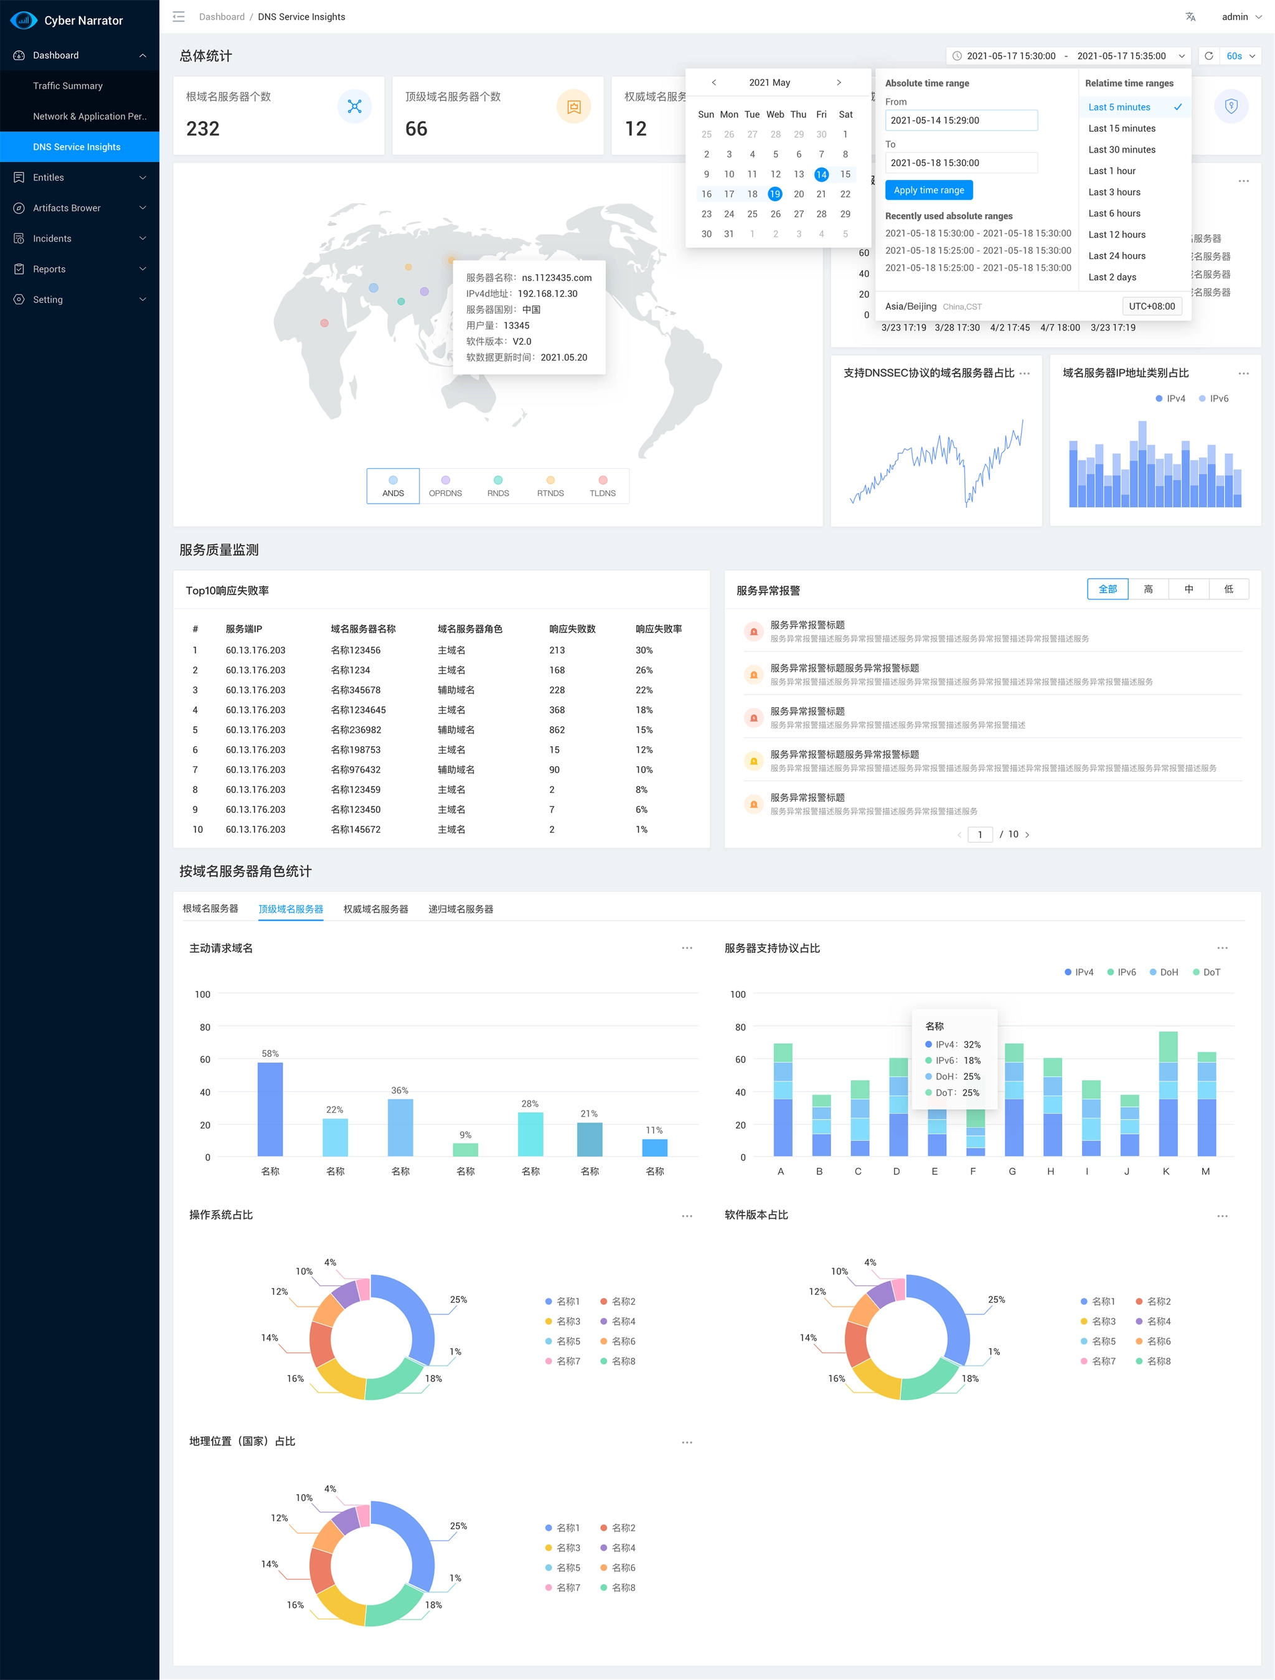Select the 高 severity alarm filter
1275x1680 pixels.
tap(1147, 589)
